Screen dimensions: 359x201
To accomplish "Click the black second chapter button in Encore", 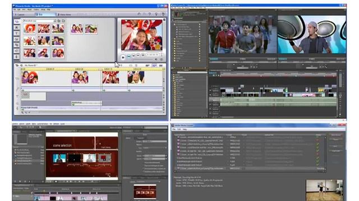I will click(x=75, y=158).
